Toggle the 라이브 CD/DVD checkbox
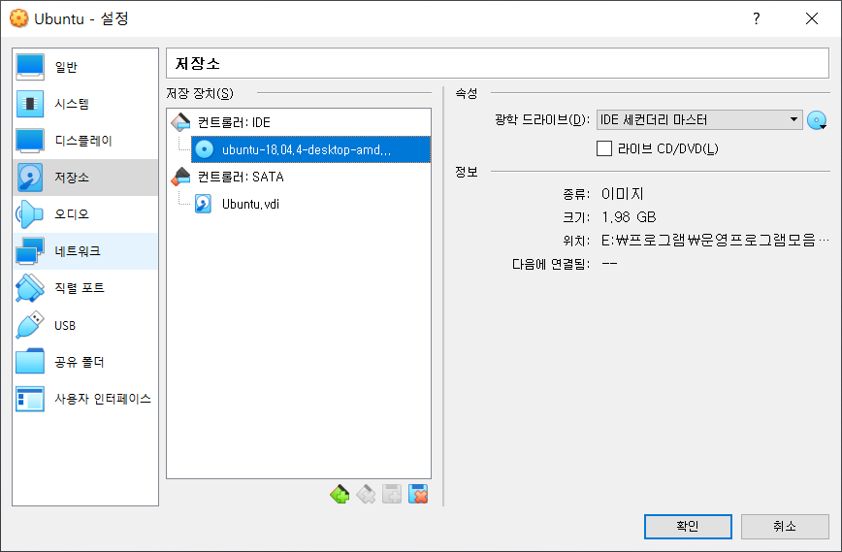The height and width of the screenshot is (552, 842). pyautogui.click(x=604, y=148)
